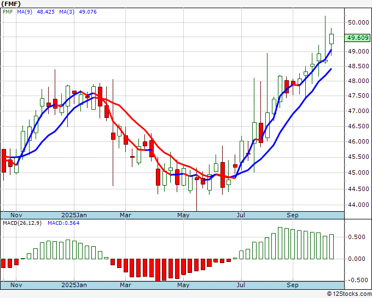The image size is (372, 298).
Task: Click the 46.500 price axis label
Action: point(358,126)
